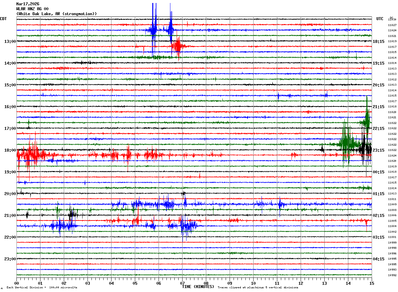Click the large green burst near minute 14

tap(346, 142)
